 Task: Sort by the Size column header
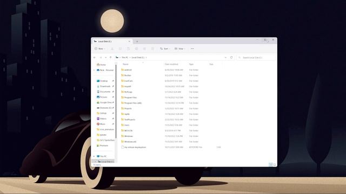click(211, 64)
